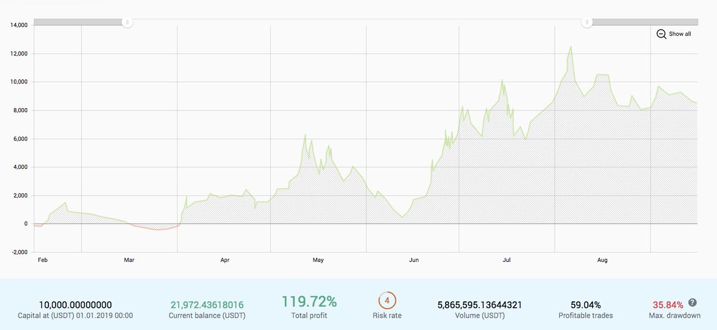Click the -2,000 y-axis label
The image size is (717, 330).
click(19, 252)
